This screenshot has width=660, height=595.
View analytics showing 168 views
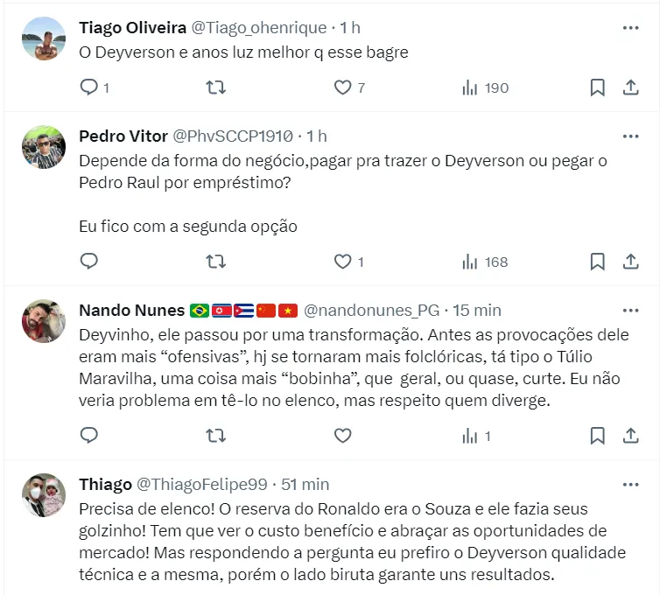[x=485, y=262]
